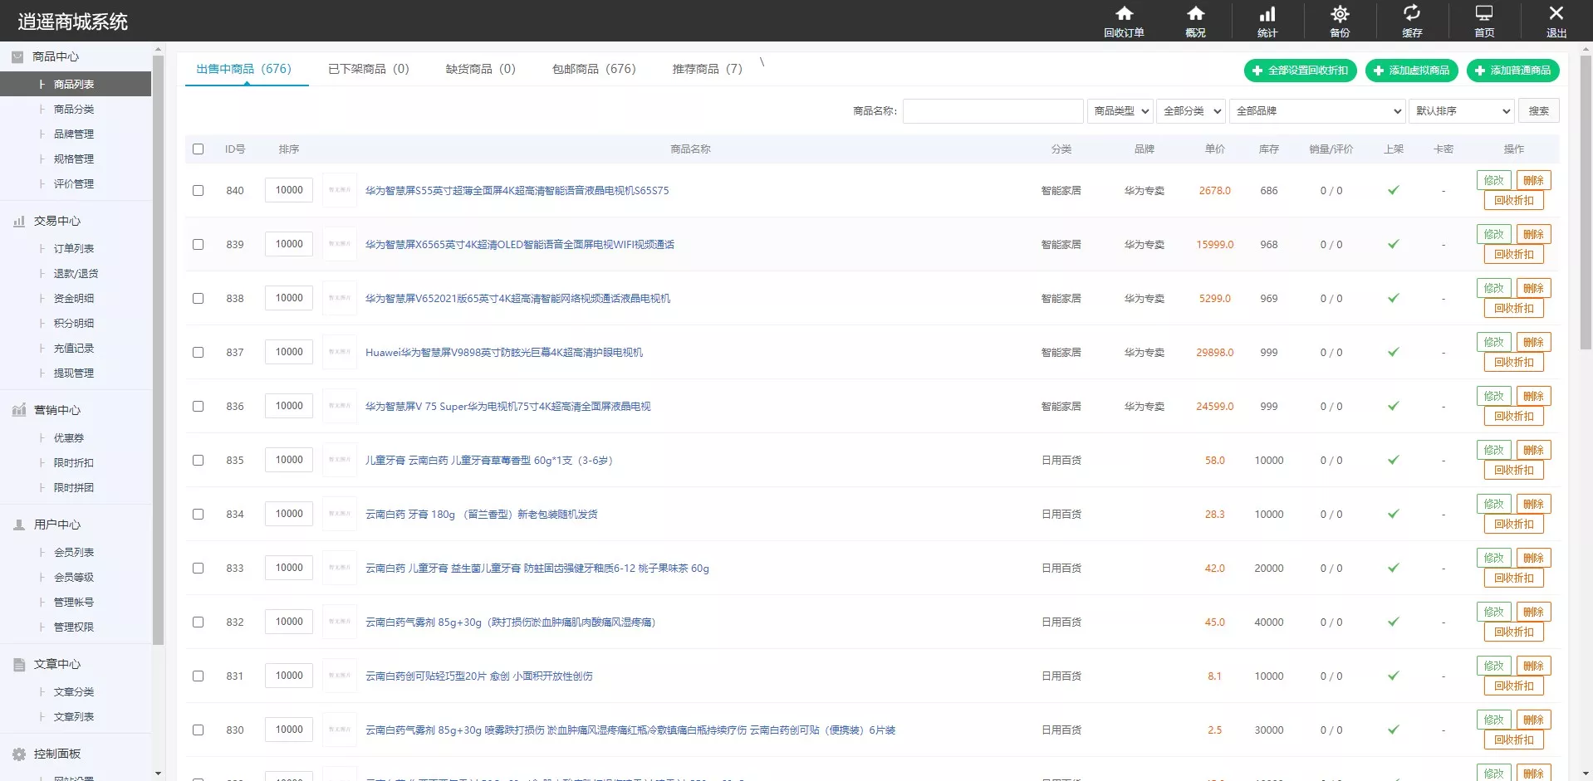The image size is (1593, 781).
Task: Open the 商品类型 dropdown filter
Action: click(1120, 111)
